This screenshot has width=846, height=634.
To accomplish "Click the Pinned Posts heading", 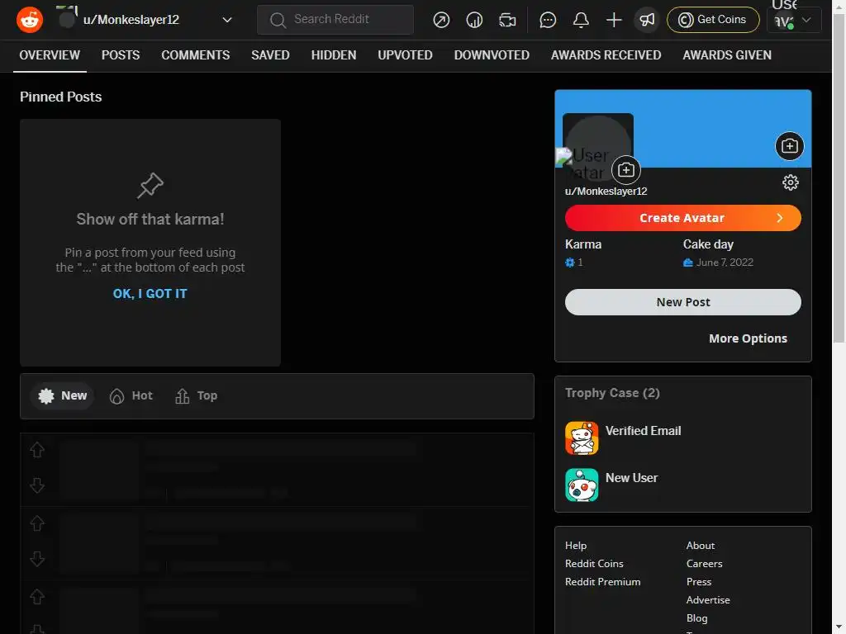I will 60,97.
